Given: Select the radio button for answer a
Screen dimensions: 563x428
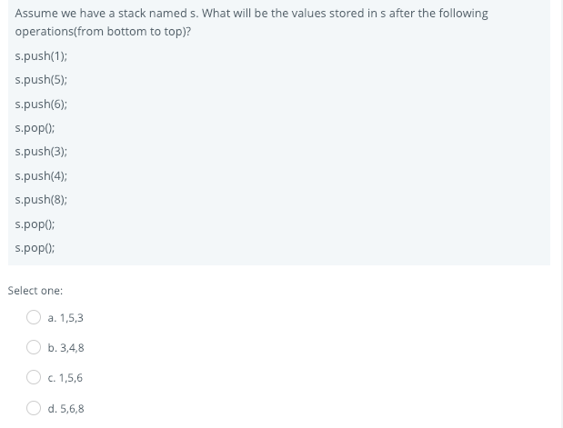Looking at the screenshot, I should pos(34,317).
